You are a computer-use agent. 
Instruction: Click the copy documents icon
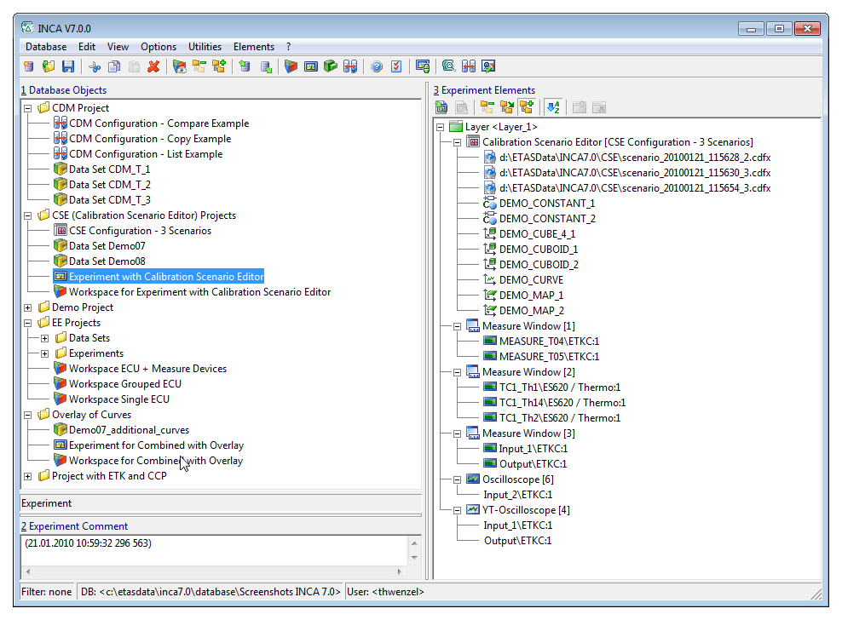coord(114,66)
